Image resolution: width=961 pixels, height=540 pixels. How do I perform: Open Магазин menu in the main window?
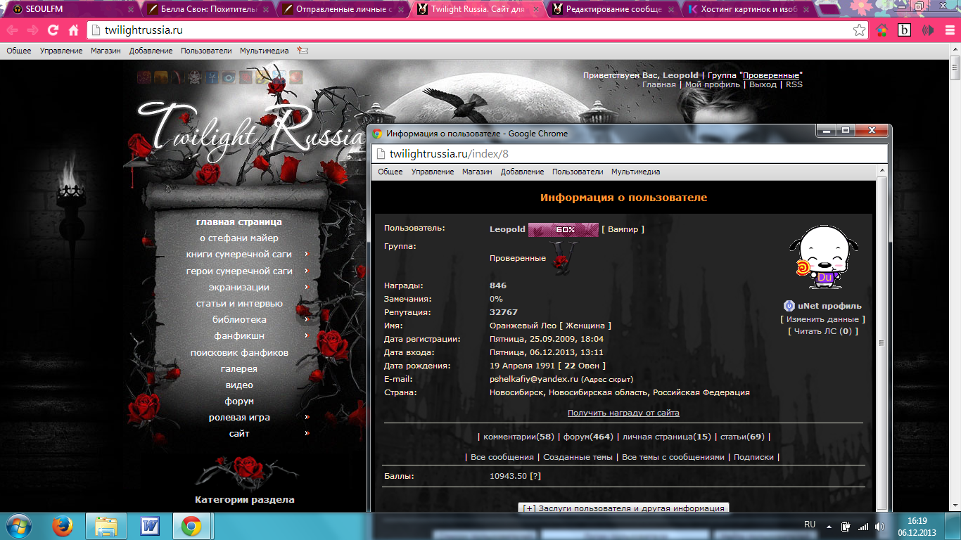pos(106,51)
